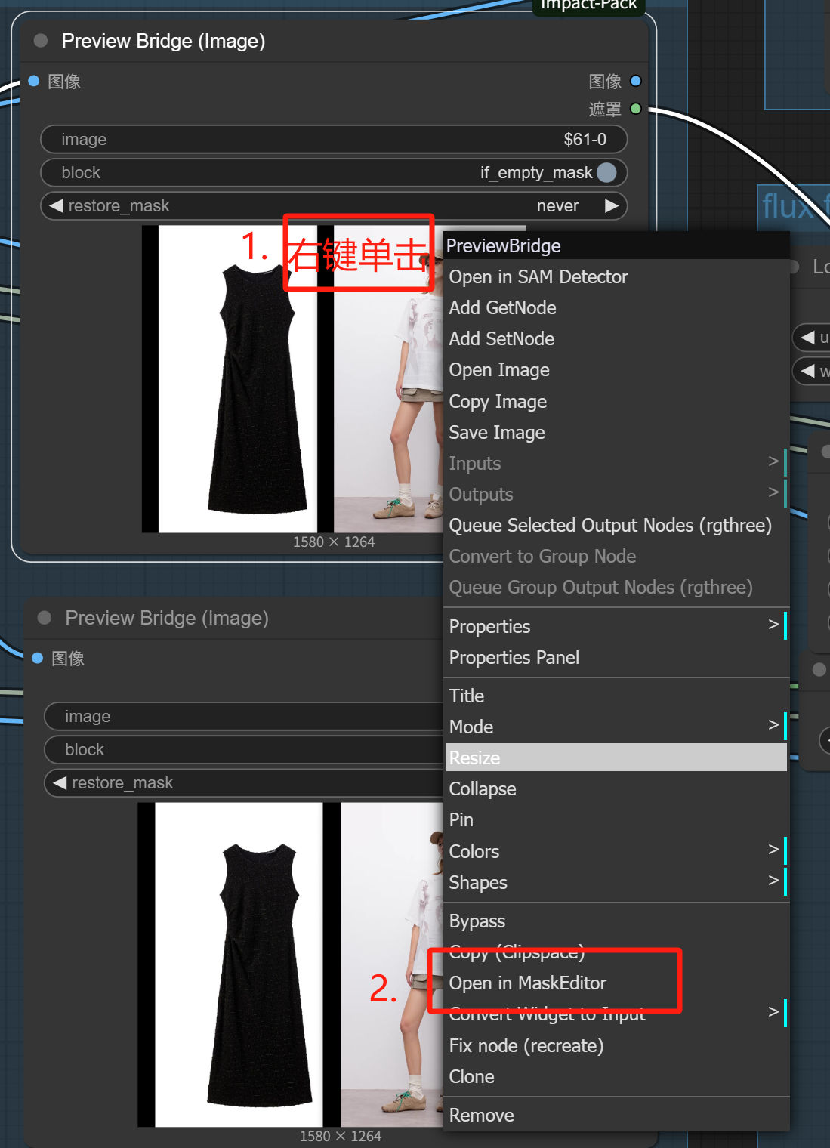Click the lower Preview Bridge collapse dot
830x1148 pixels.
coord(45,618)
